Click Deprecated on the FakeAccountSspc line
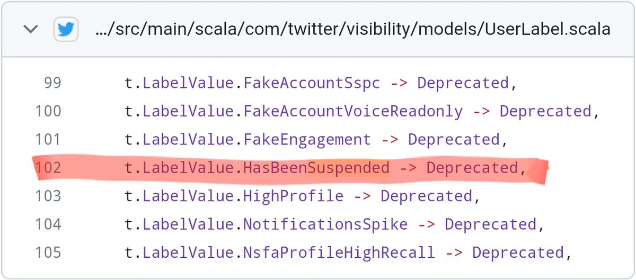This screenshot has height=280, width=636. pyautogui.click(x=463, y=83)
